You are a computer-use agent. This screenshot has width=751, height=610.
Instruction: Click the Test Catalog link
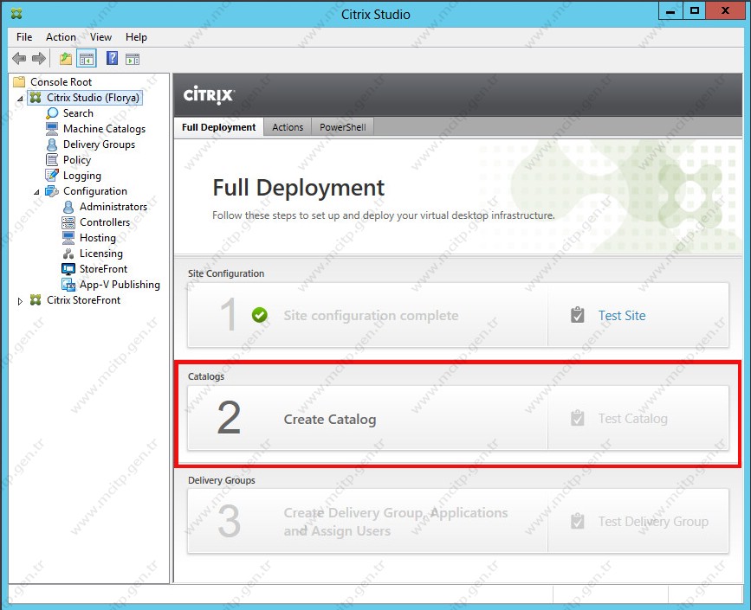click(632, 419)
